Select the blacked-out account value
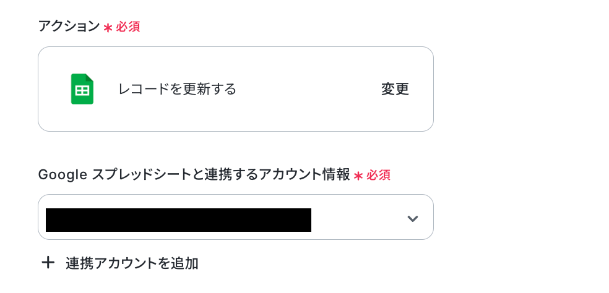609x293 pixels. (x=178, y=220)
